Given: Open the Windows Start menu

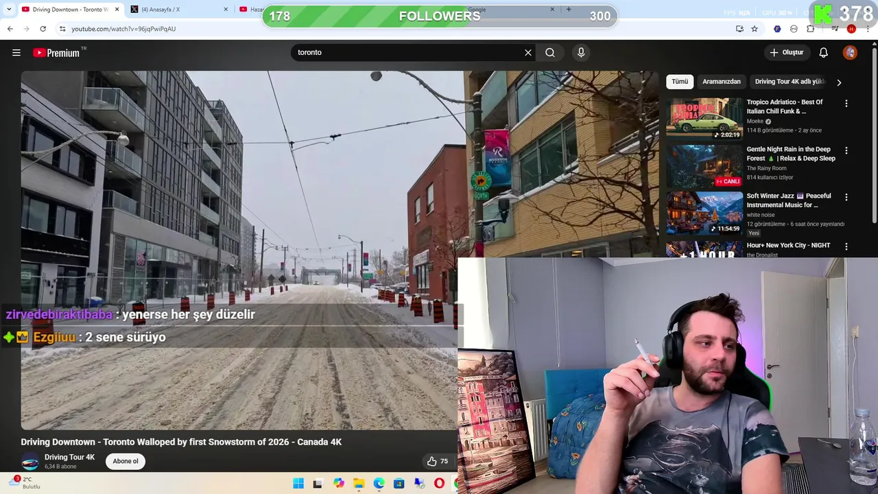Looking at the screenshot, I should coord(298,484).
